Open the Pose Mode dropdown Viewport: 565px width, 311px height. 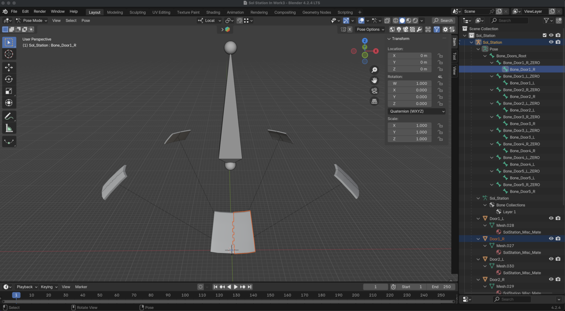click(32, 20)
